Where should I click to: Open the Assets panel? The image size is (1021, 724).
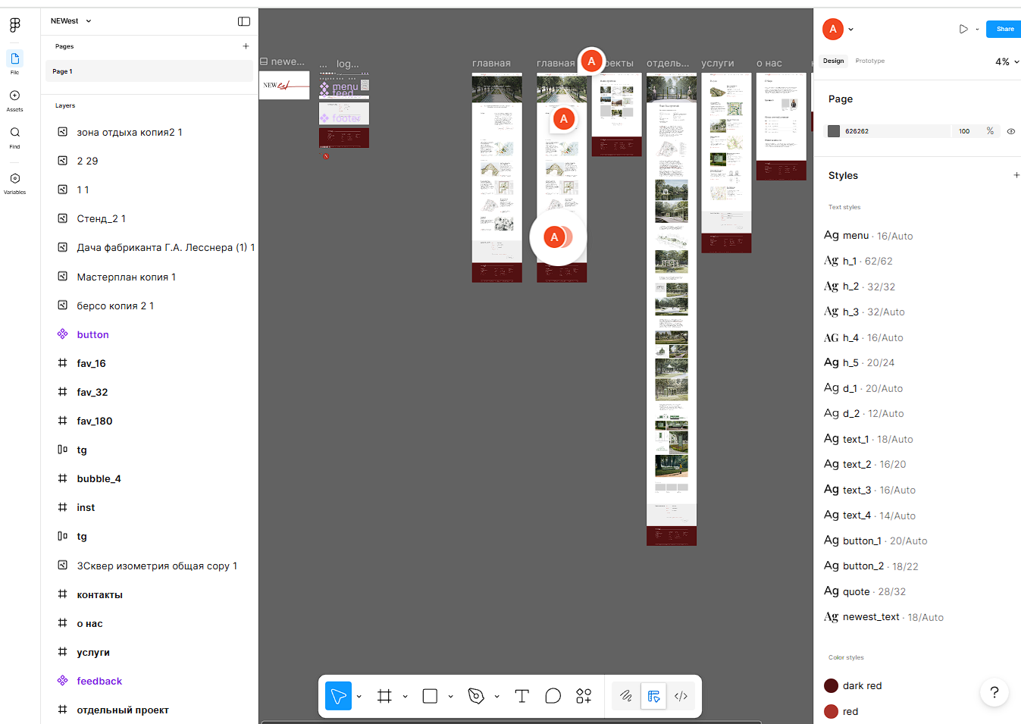14,100
